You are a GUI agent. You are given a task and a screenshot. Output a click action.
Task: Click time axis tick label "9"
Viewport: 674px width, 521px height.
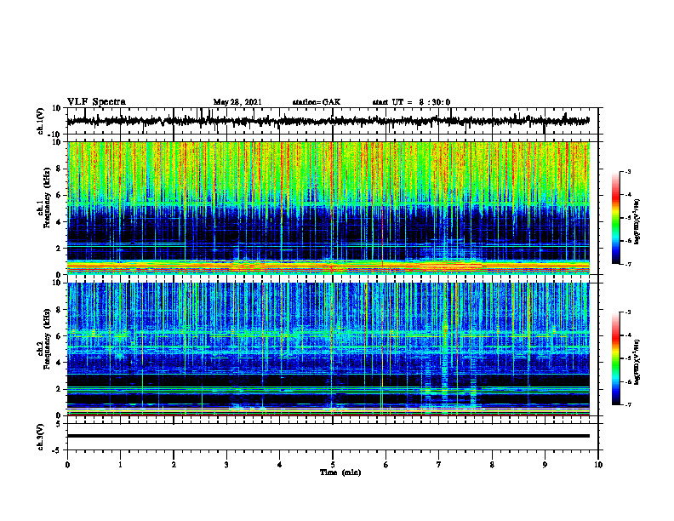click(545, 465)
